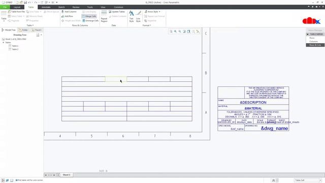This screenshot has height=183, width=325.
Task: Choose Columns in TABLE MERGE menu
Action: (x=313, y=42)
